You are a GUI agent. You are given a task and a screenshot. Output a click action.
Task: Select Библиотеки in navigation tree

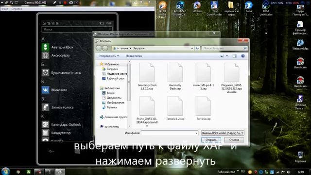tap(112, 88)
